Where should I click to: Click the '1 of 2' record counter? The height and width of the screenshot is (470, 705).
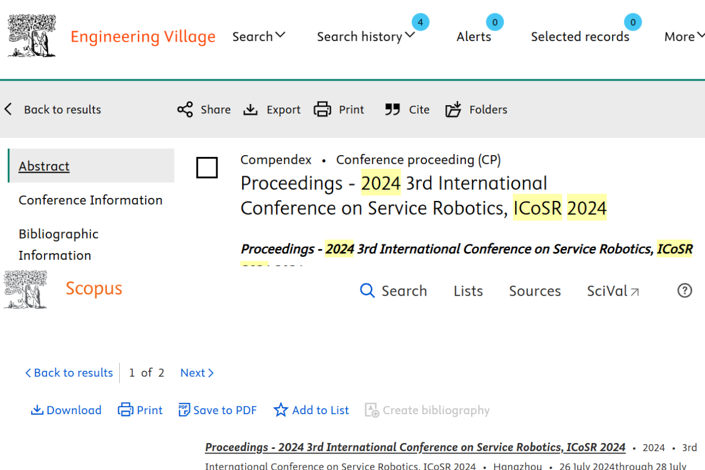click(x=146, y=372)
